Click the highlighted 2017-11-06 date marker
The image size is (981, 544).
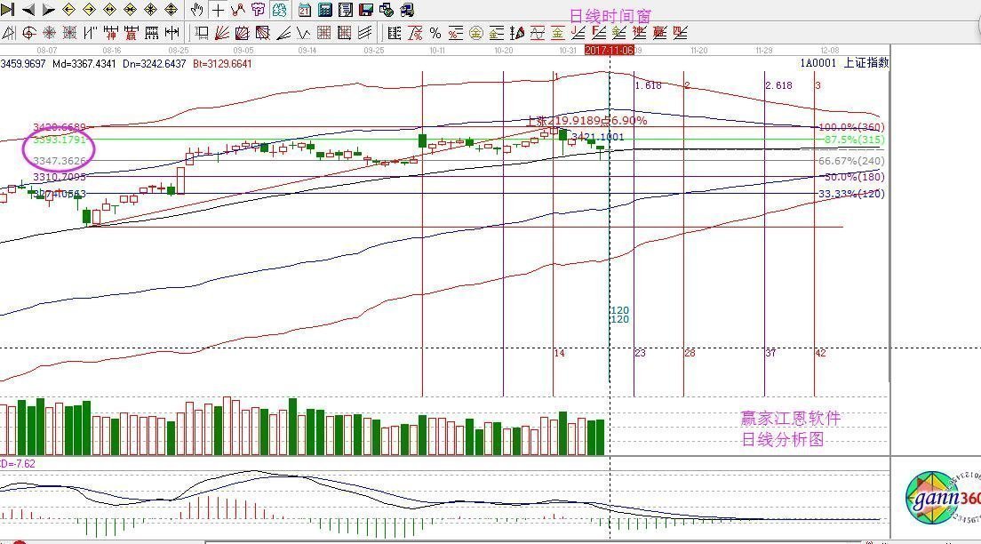pyautogui.click(x=610, y=50)
